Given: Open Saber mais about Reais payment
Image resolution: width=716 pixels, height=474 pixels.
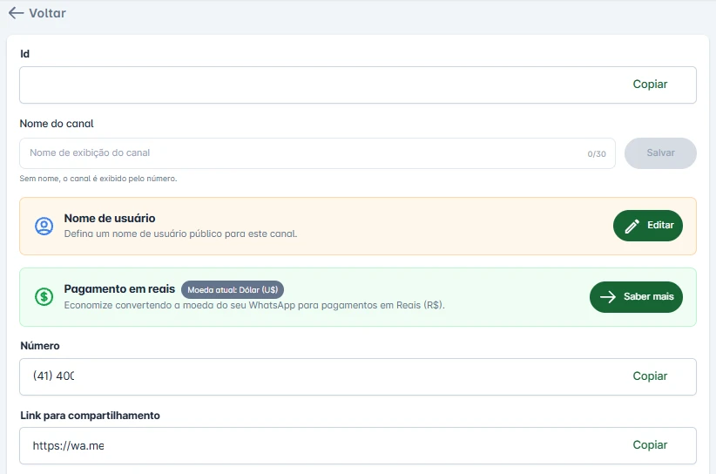Looking at the screenshot, I should (x=636, y=297).
